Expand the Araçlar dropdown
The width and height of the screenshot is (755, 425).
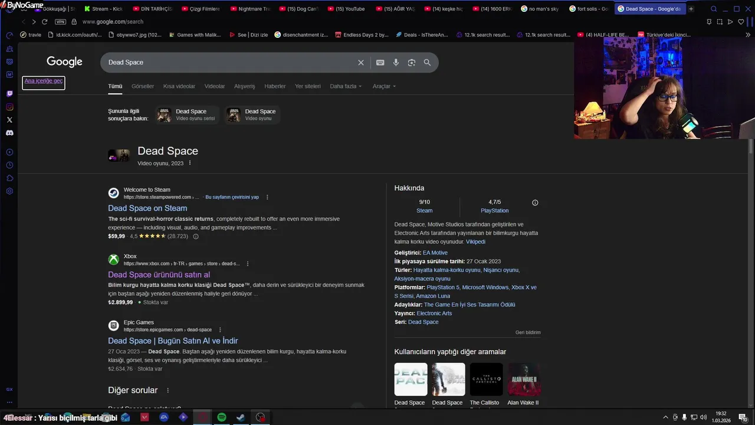coord(384,86)
